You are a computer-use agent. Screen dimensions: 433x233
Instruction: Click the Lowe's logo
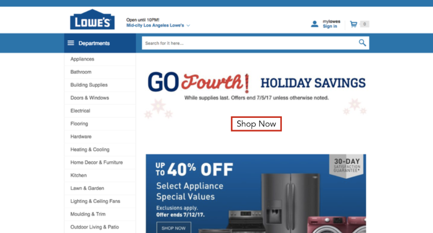click(92, 19)
